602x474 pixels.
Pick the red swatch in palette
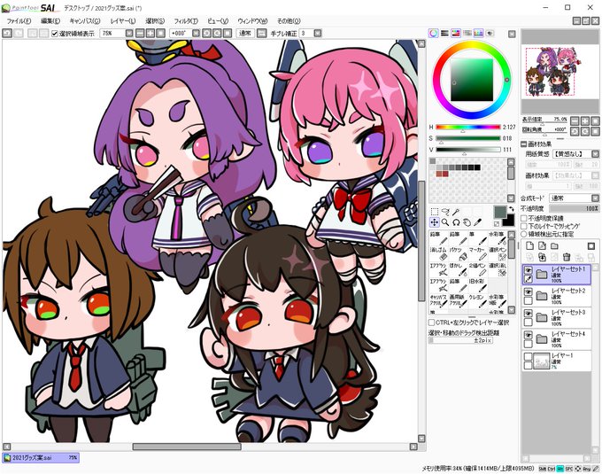pyautogui.click(x=445, y=174)
